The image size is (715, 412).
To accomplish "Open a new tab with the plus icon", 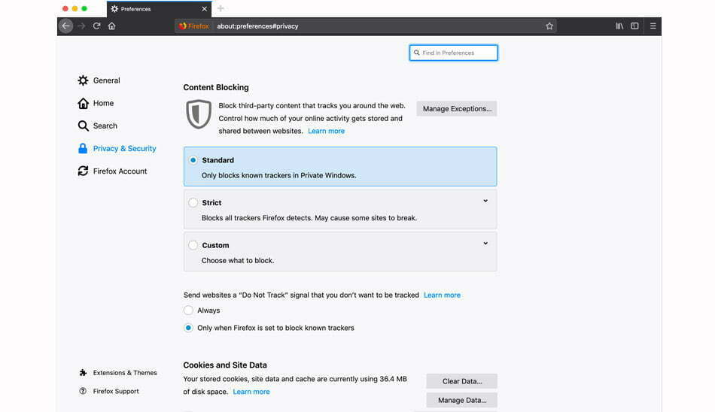I will tap(221, 8).
